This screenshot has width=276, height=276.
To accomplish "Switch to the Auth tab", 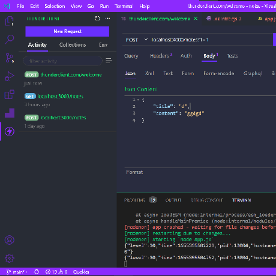I will tap(186, 56).
